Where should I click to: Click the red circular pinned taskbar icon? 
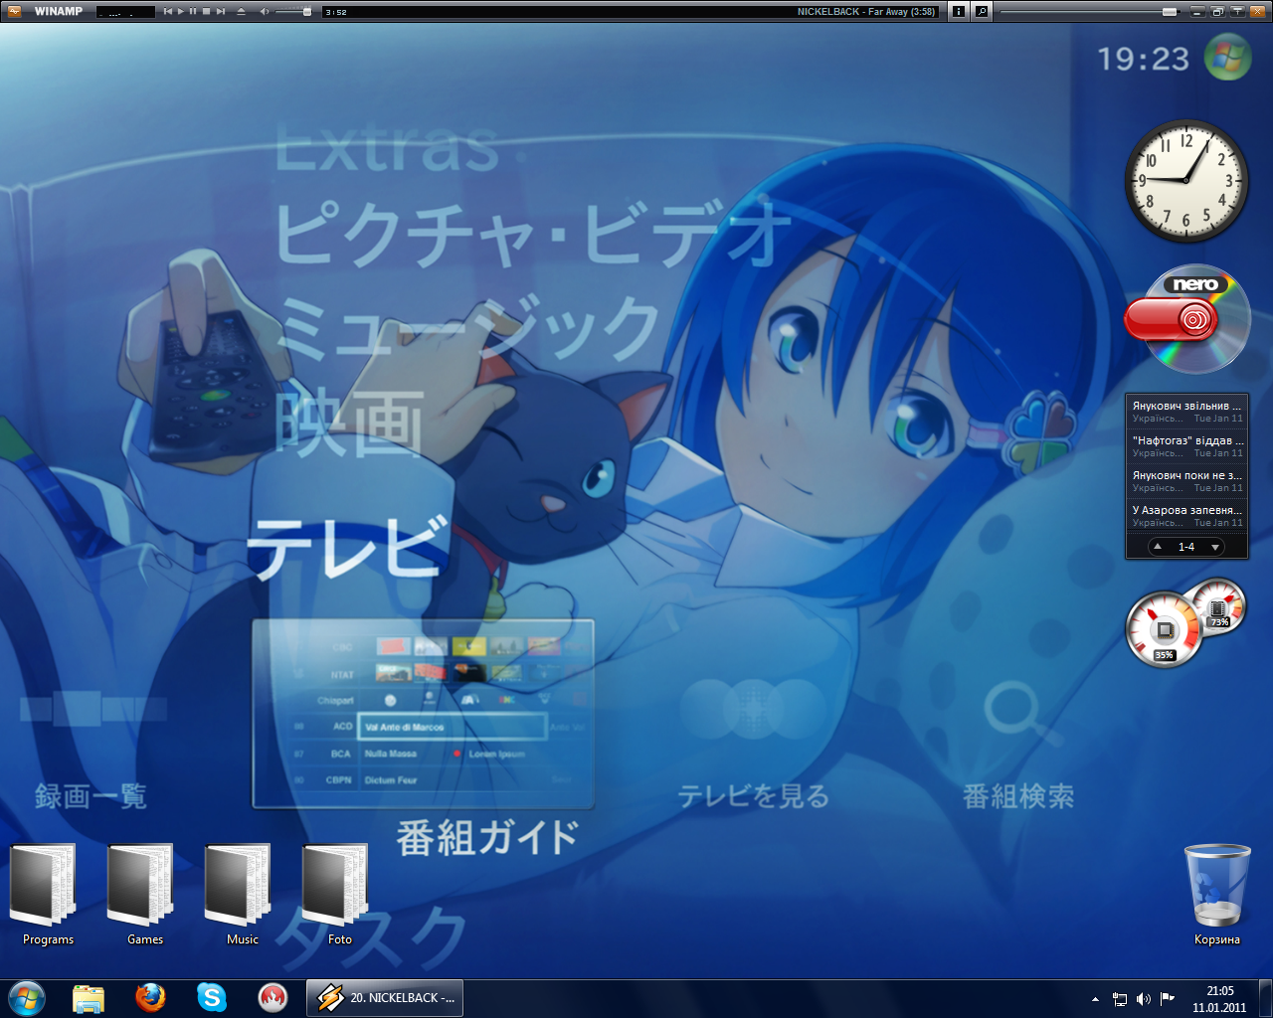(x=273, y=998)
